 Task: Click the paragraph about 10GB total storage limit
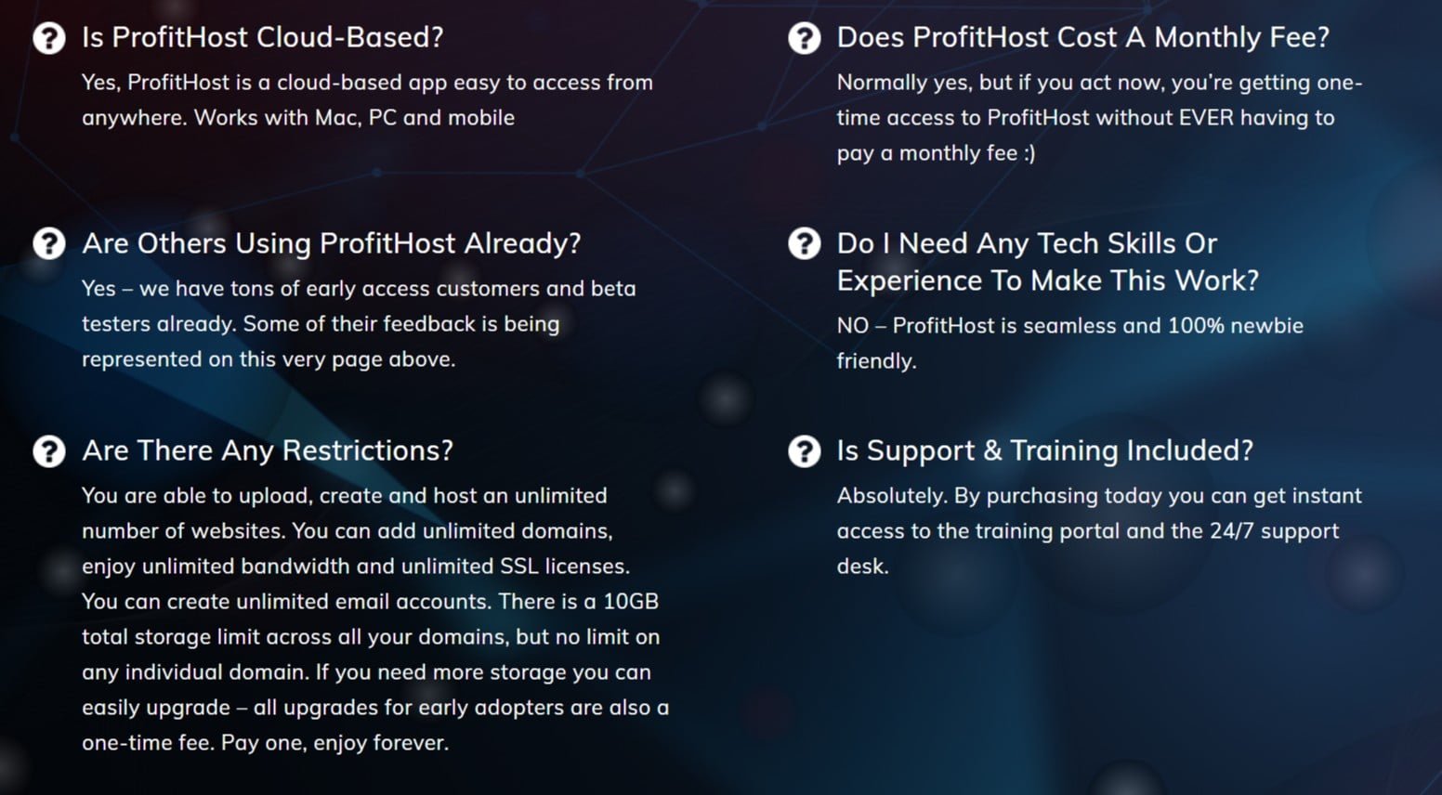tap(375, 619)
